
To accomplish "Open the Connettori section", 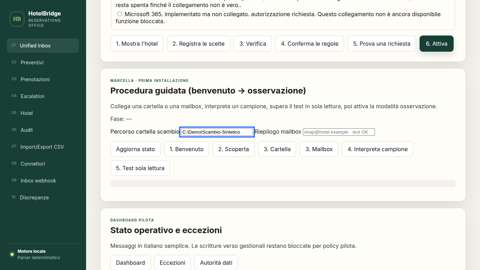I will (43, 164).
